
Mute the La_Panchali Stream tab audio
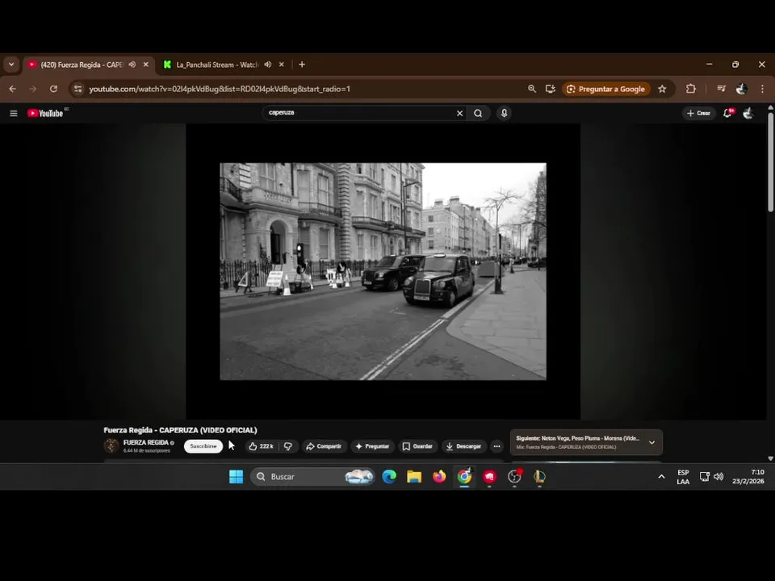point(267,65)
